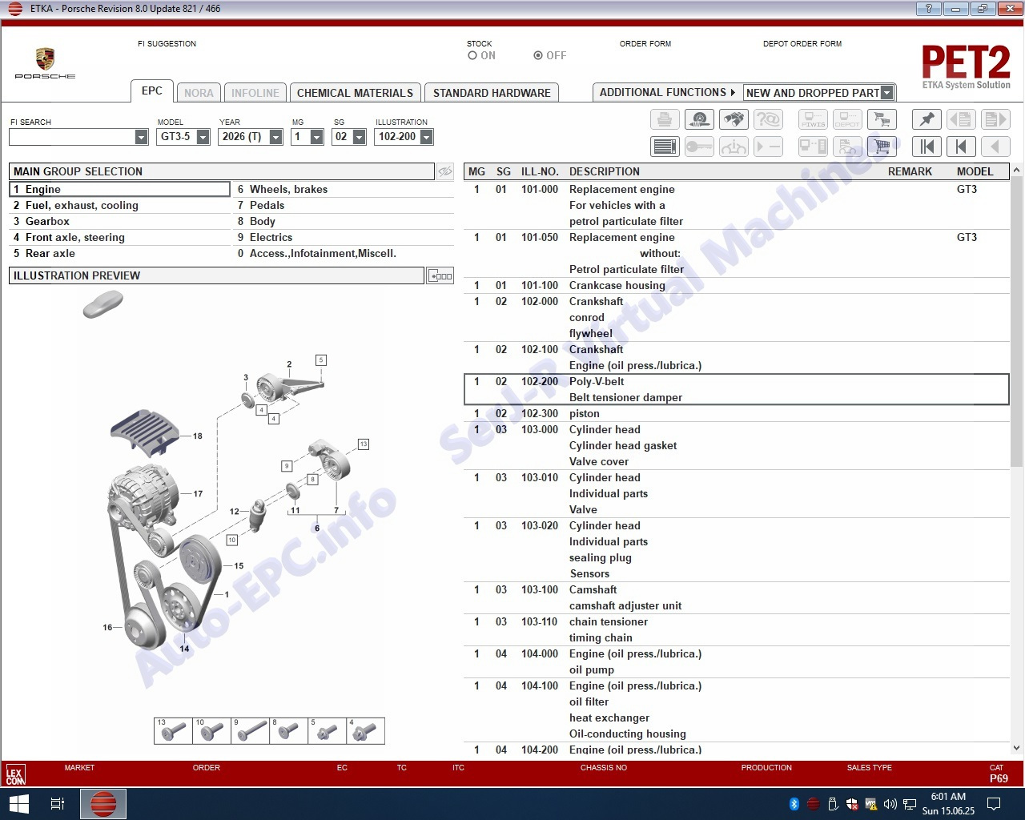The width and height of the screenshot is (1025, 820).
Task: Click the double shopping carts icon
Action: pyautogui.click(x=882, y=120)
